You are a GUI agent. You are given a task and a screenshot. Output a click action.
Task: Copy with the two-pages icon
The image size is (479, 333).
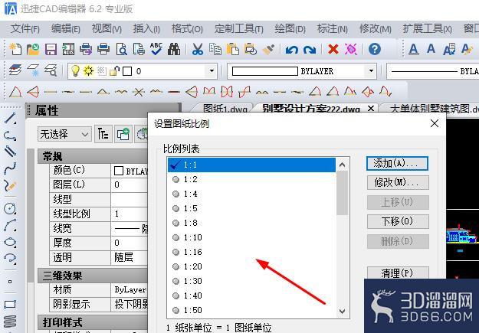pyautogui.click(x=215, y=49)
